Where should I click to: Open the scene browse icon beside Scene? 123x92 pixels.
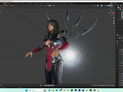point(111,3)
